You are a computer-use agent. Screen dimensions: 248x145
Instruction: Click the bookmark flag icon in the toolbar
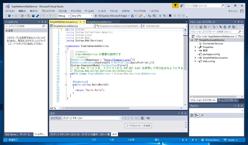(170, 16)
